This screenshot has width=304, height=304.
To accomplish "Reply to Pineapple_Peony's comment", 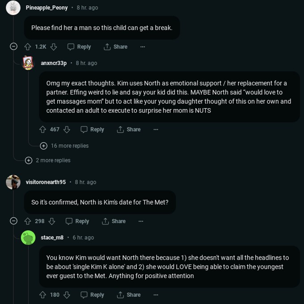I will (79, 47).
